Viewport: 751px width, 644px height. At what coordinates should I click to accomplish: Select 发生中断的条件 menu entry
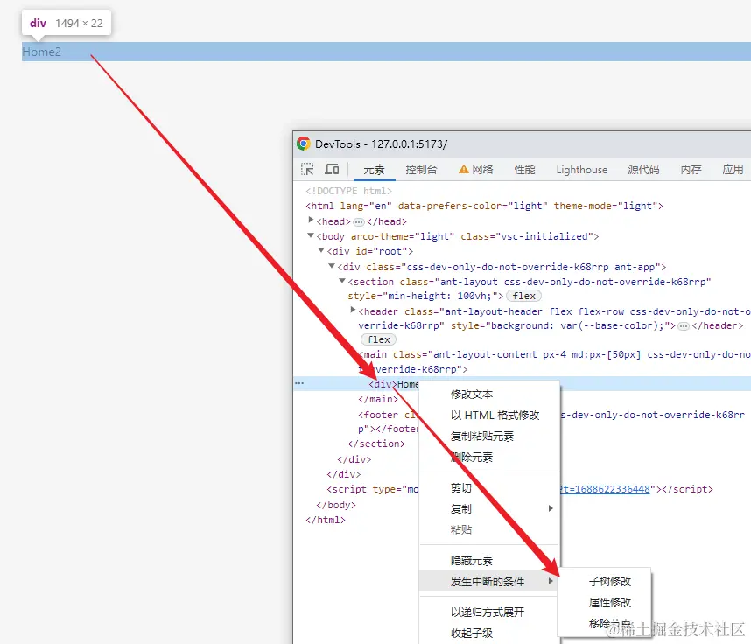489,581
